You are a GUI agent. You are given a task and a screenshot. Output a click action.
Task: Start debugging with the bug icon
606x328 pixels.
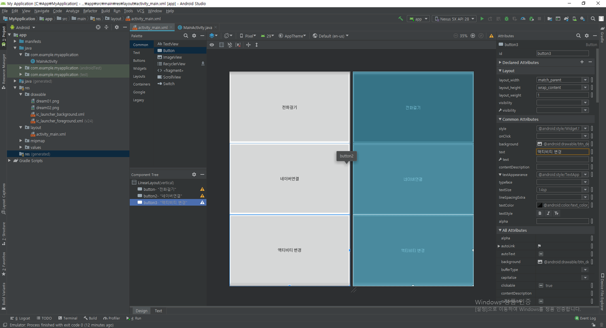coord(507,19)
